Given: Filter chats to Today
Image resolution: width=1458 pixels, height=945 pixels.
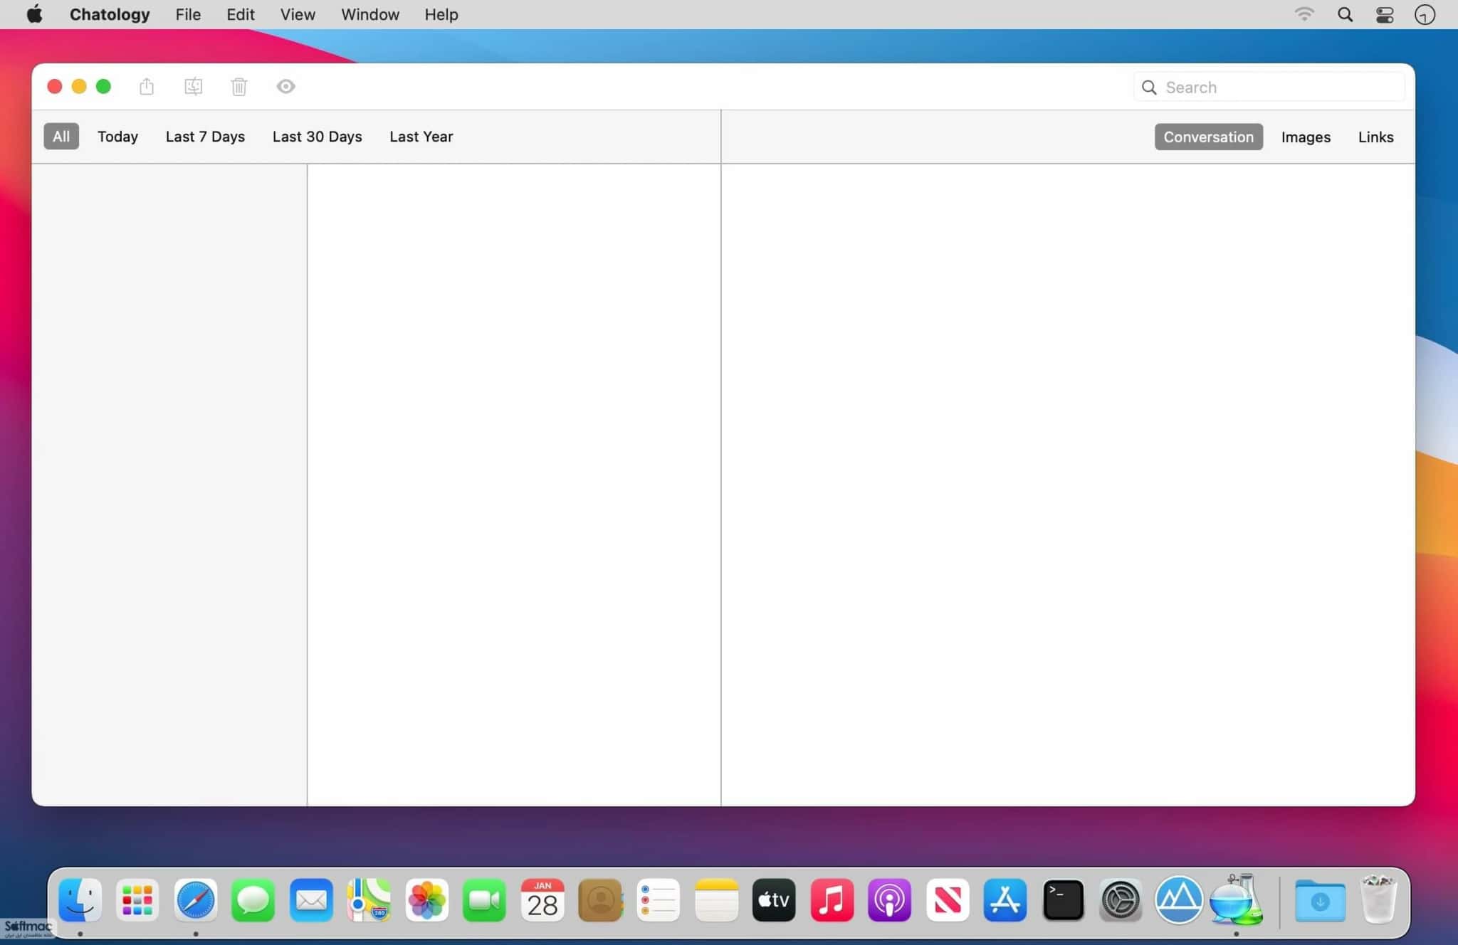Looking at the screenshot, I should coord(117,136).
